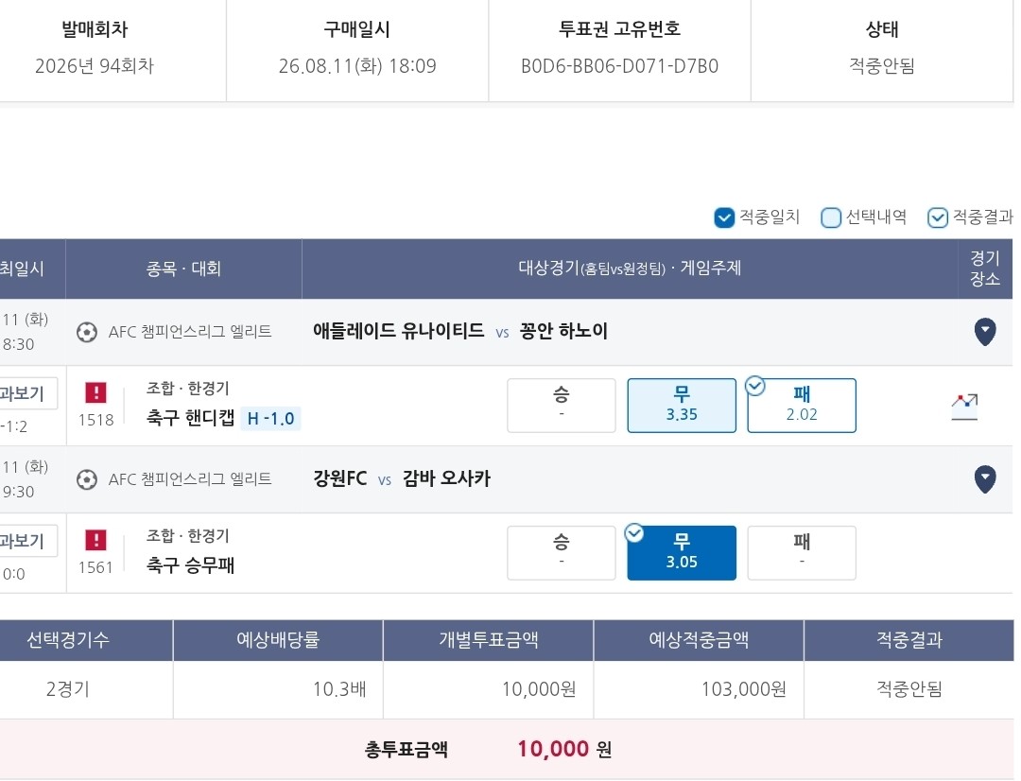The height and width of the screenshot is (781, 1021).
Task: Enable the 선택내역 checkbox
Action: [x=831, y=217]
